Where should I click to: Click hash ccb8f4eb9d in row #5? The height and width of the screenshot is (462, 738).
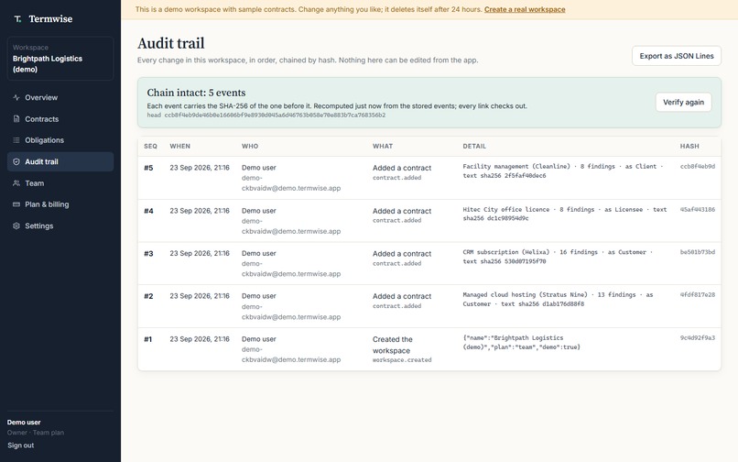click(x=698, y=167)
